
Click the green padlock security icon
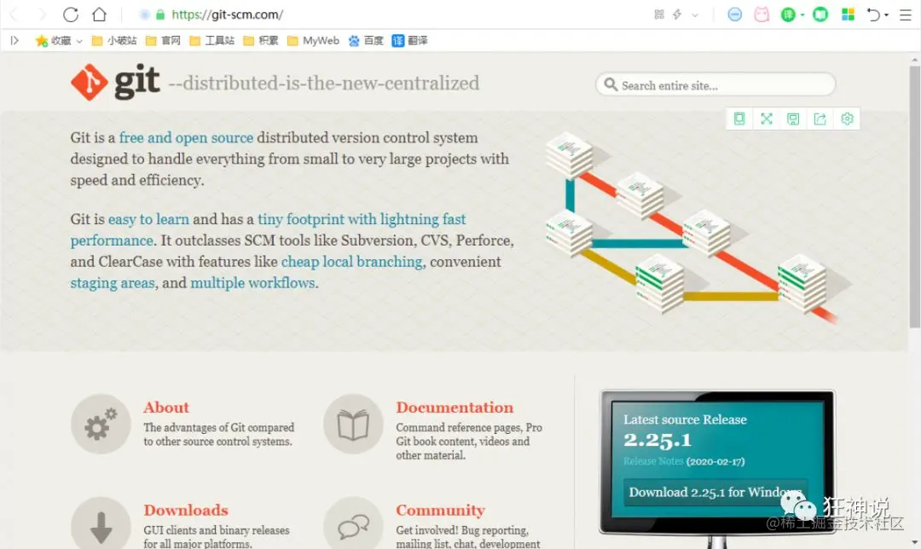(160, 14)
